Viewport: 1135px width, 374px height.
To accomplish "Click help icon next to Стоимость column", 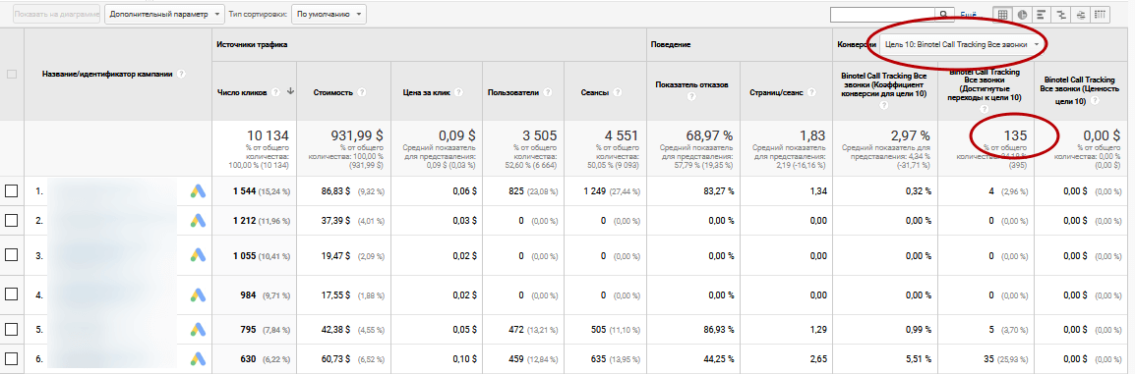I will click(x=361, y=92).
